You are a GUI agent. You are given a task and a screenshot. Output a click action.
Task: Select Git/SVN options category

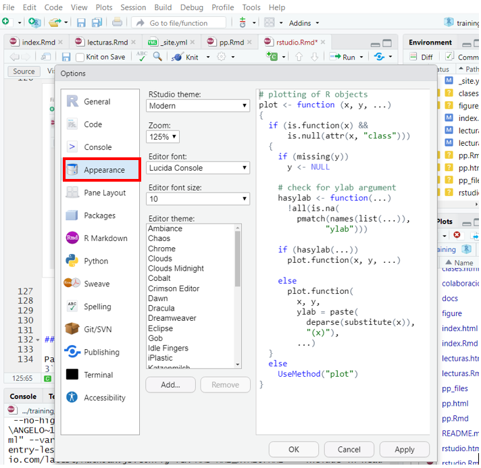(x=100, y=329)
